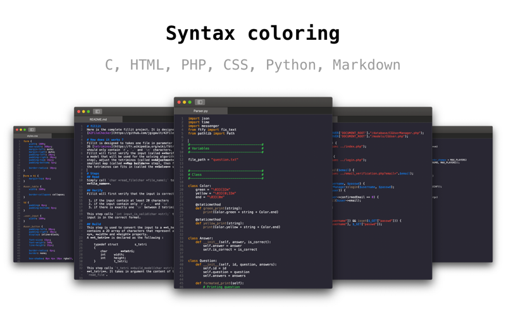Click the 'class Question:' code line
506x316 pixels.
pyautogui.click(x=202, y=260)
